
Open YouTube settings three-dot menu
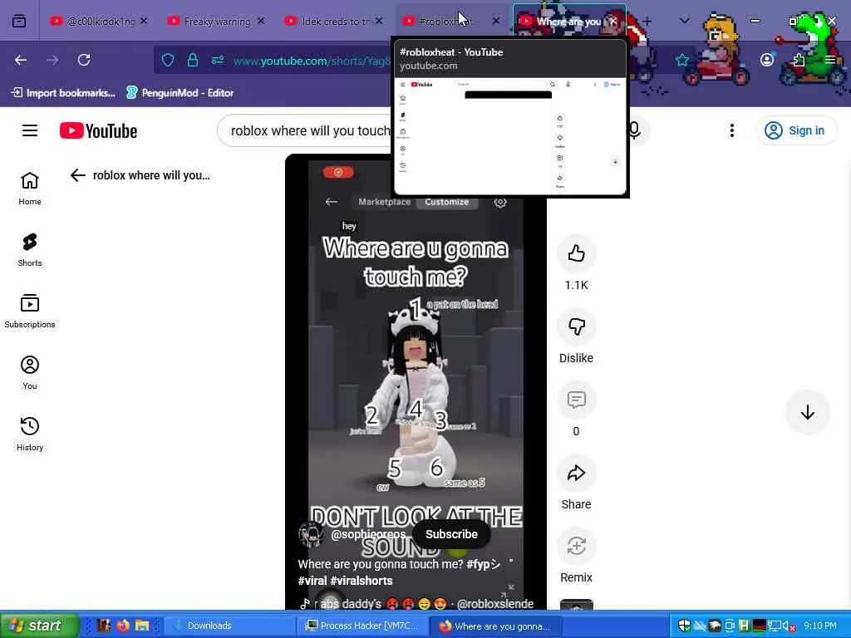click(732, 130)
